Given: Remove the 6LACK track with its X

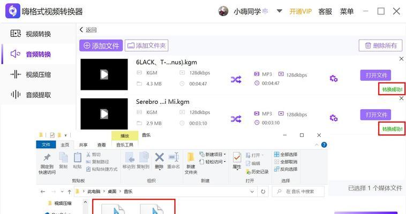Looking at the screenshot, I should 401,59.
